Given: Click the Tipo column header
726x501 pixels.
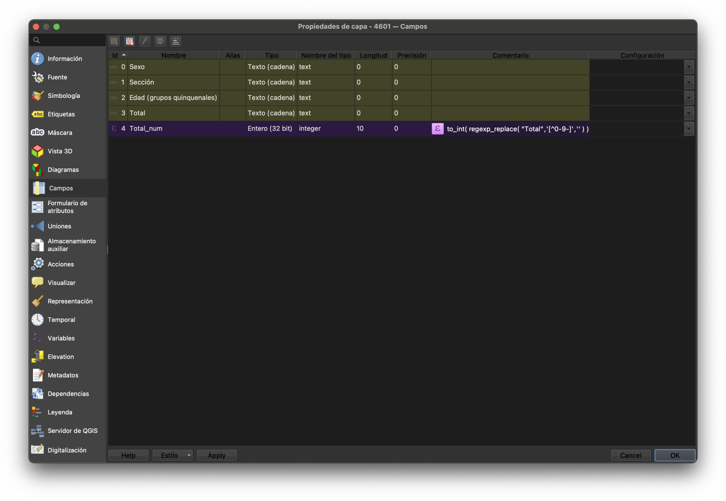Looking at the screenshot, I should click(271, 55).
